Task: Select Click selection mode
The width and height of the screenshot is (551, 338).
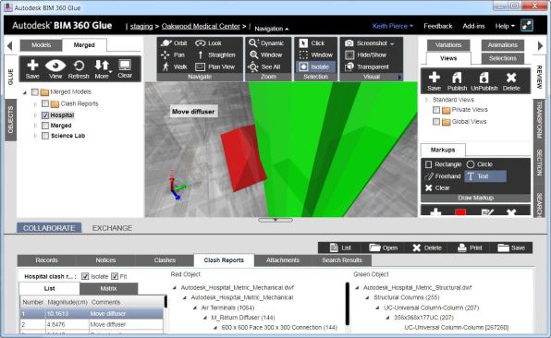Action: click(x=312, y=43)
